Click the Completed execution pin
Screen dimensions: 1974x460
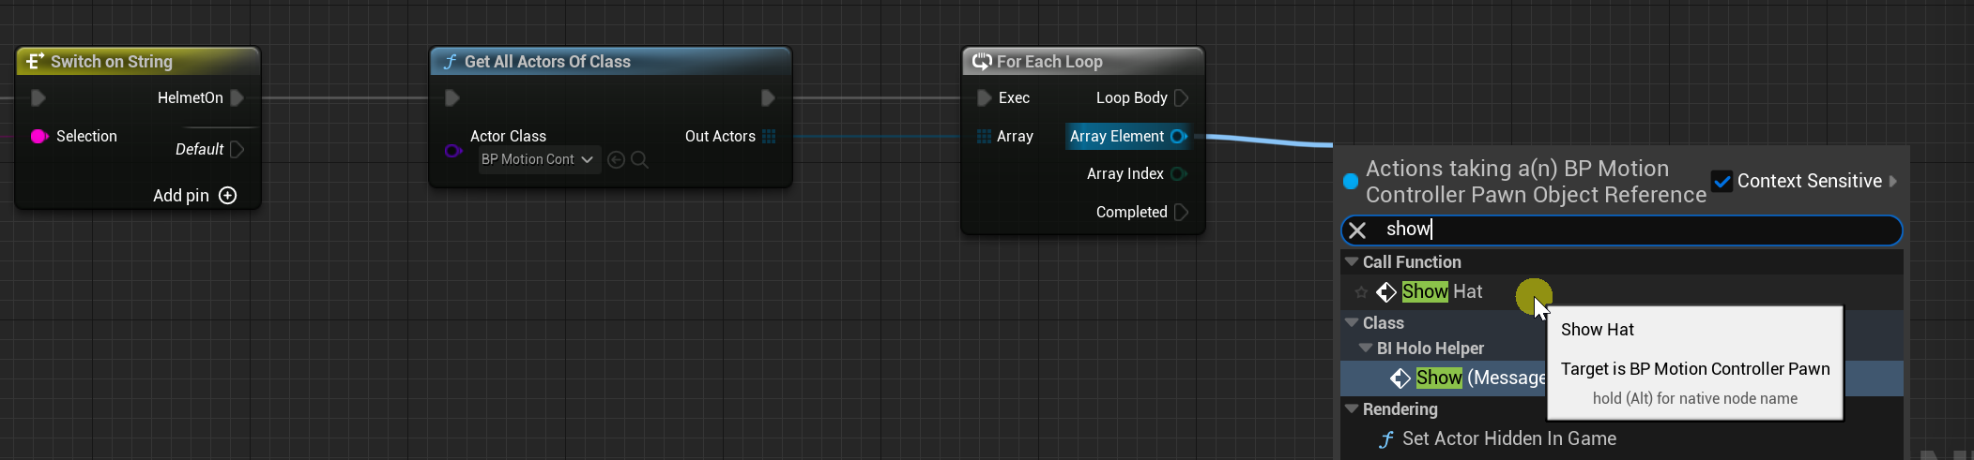(1181, 213)
